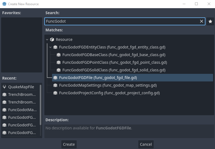Click the Resource cube icon
The image size is (215, 149).
52,39
